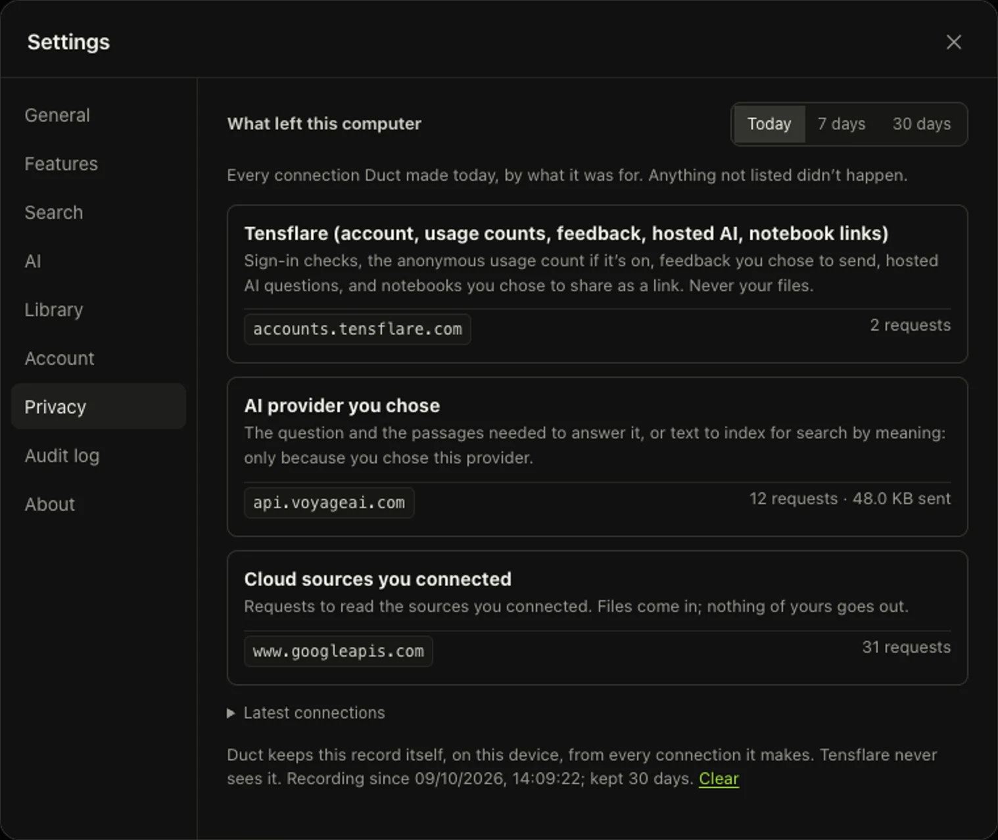Click the Tensflare card heading

566,233
